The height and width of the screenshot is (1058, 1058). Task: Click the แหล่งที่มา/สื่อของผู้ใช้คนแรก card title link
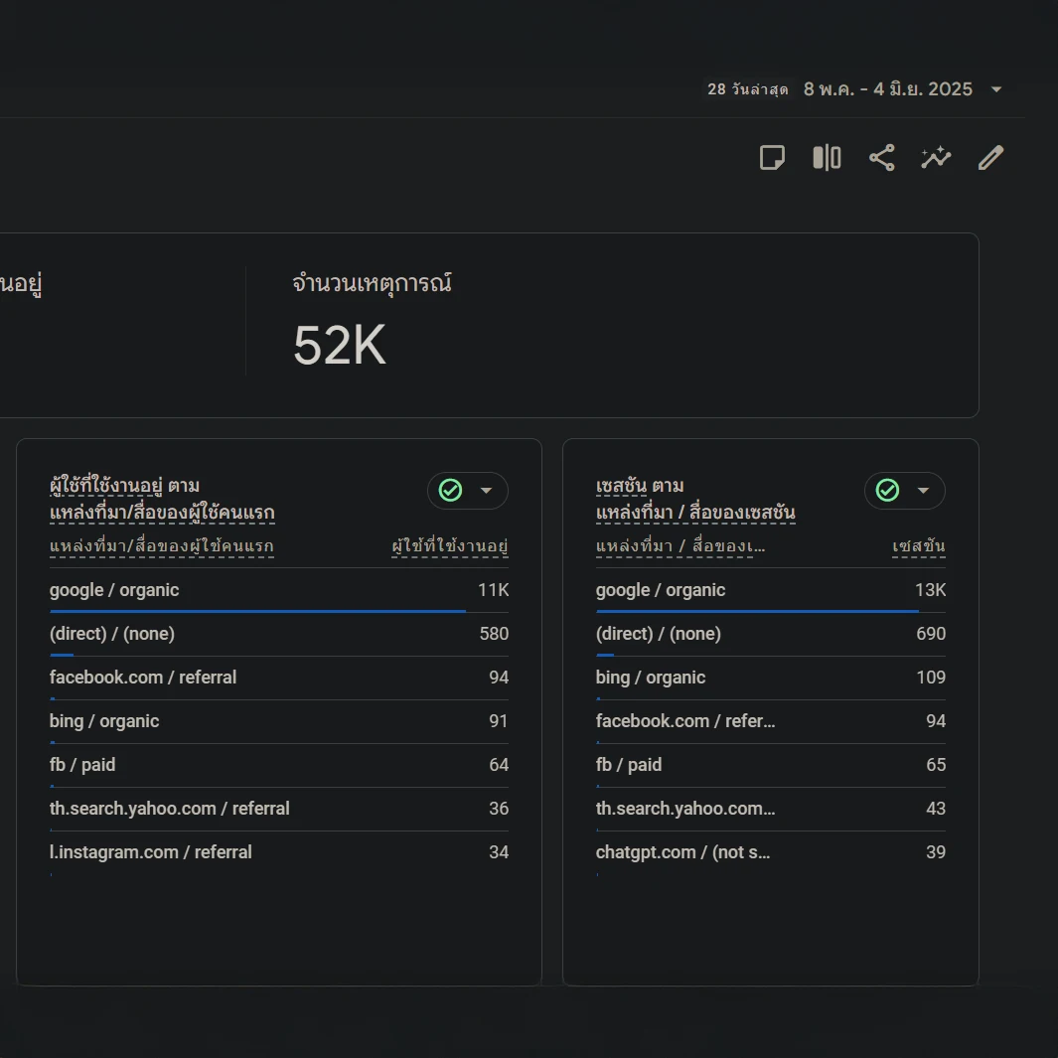(162, 514)
